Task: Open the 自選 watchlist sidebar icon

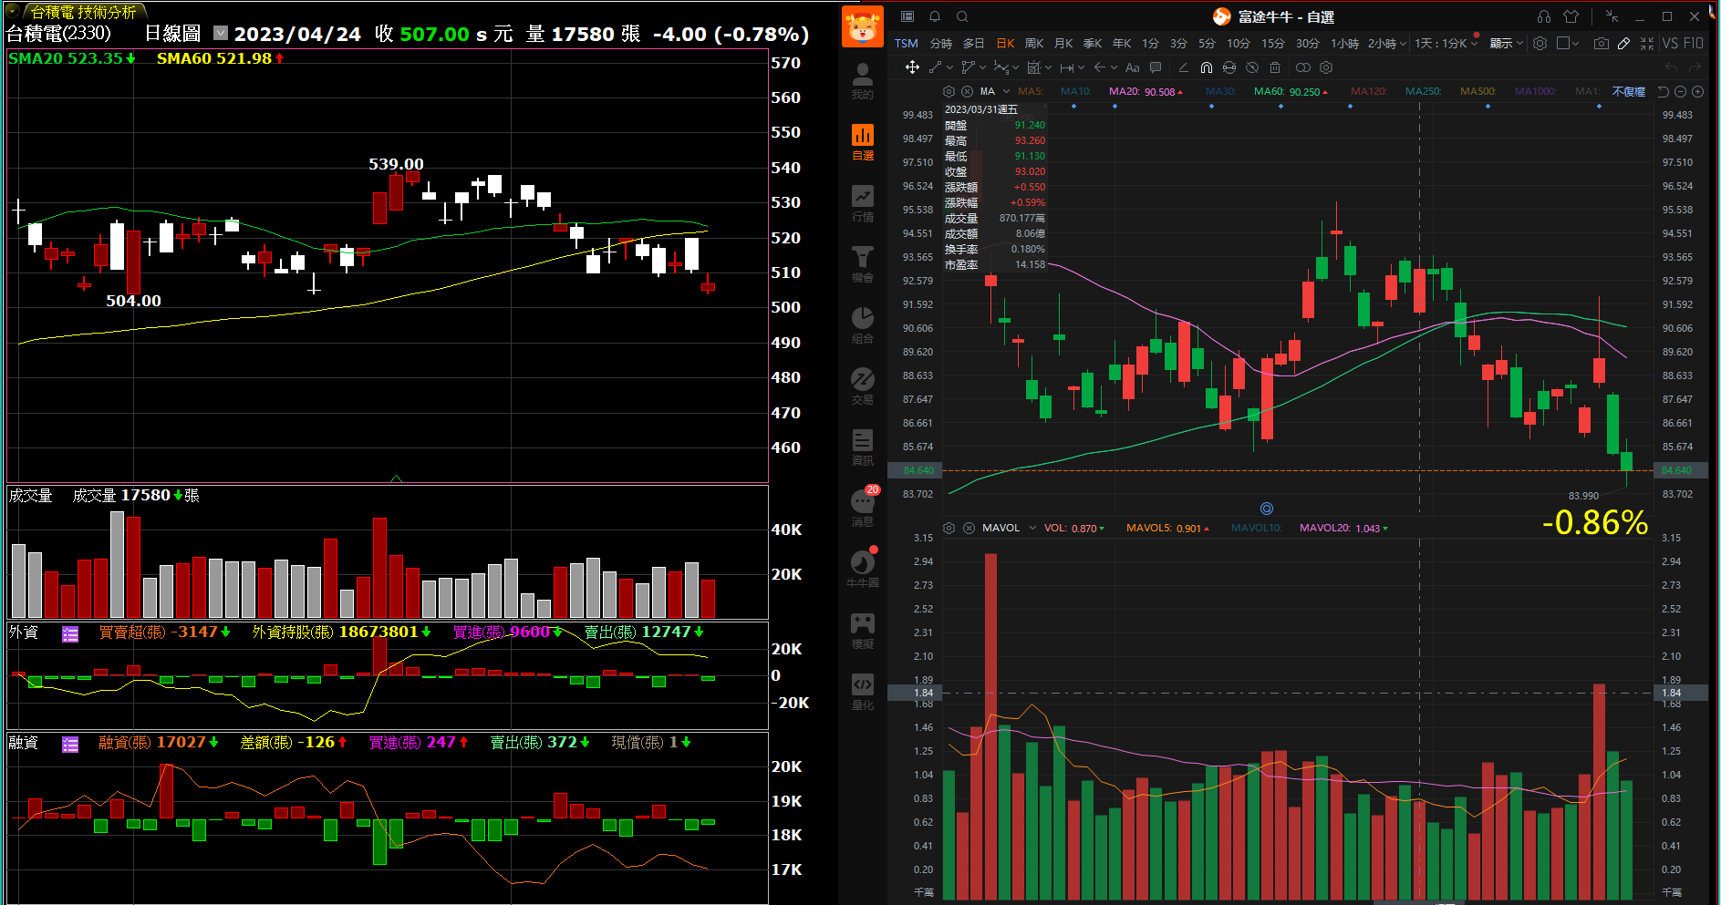Action: 862,141
